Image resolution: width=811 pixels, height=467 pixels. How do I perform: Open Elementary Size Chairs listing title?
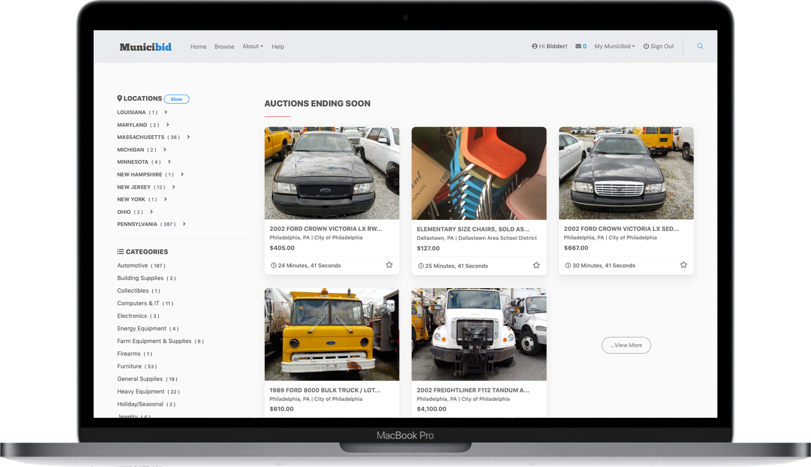tap(473, 229)
